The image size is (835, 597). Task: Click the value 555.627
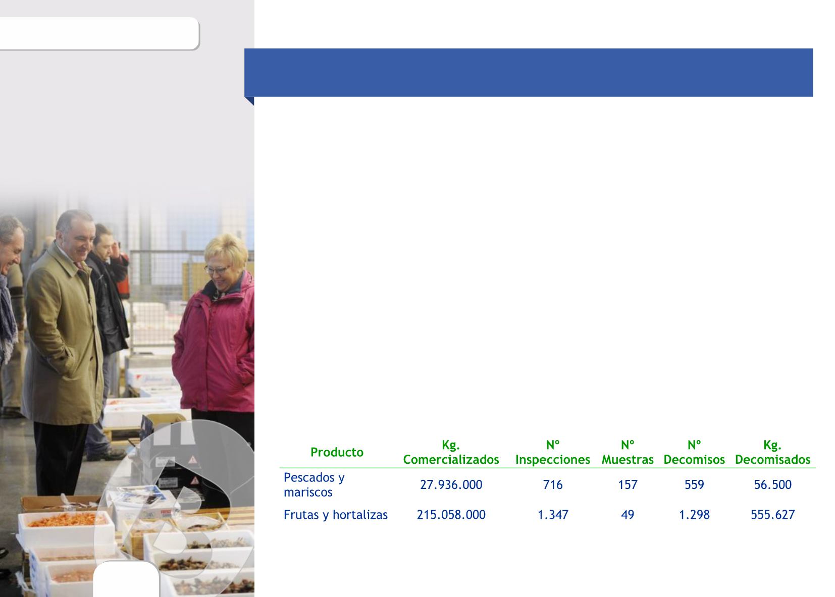pyautogui.click(x=772, y=515)
